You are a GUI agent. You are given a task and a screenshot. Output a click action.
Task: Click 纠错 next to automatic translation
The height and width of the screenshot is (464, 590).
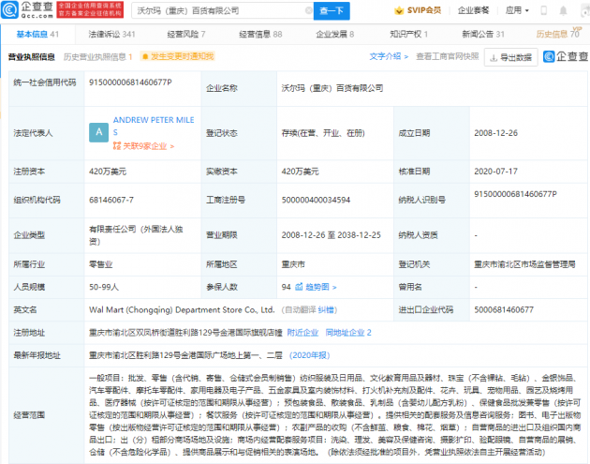tap(326, 310)
